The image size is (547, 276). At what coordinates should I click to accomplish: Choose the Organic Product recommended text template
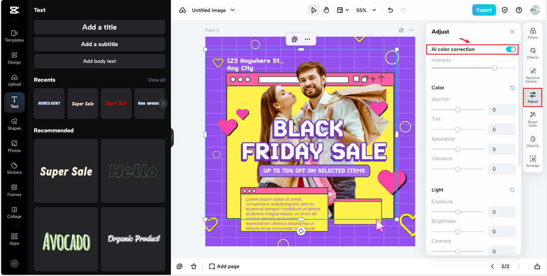coord(133,239)
